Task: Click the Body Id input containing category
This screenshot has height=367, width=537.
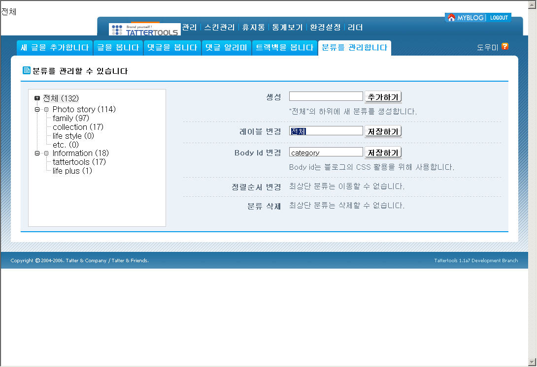Action: pos(326,153)
